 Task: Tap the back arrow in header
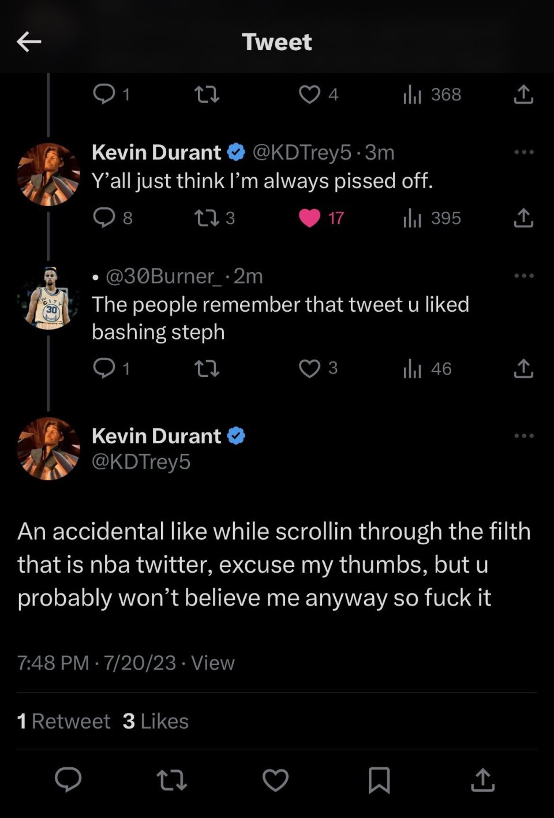pos(29,42)
